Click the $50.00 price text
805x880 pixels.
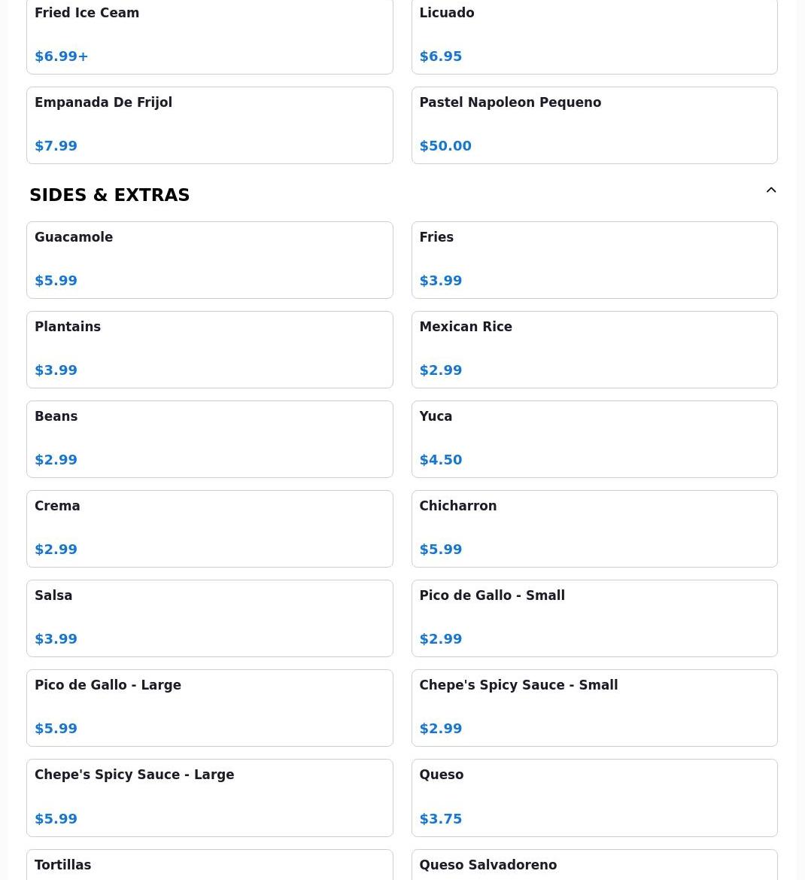[x=445, y=146]
